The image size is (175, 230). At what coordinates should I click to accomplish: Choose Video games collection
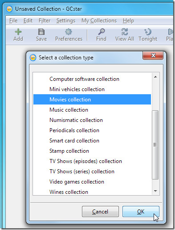[92, 182]
